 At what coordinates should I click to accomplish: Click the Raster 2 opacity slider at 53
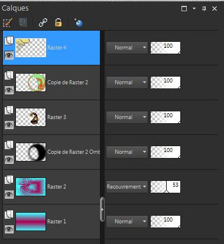[x=165, y=187]
